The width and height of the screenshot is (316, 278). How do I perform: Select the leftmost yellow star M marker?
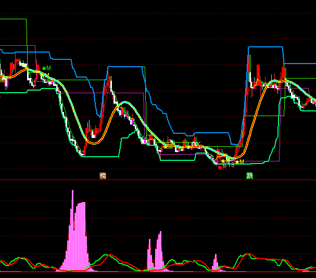tap(168, 147)
